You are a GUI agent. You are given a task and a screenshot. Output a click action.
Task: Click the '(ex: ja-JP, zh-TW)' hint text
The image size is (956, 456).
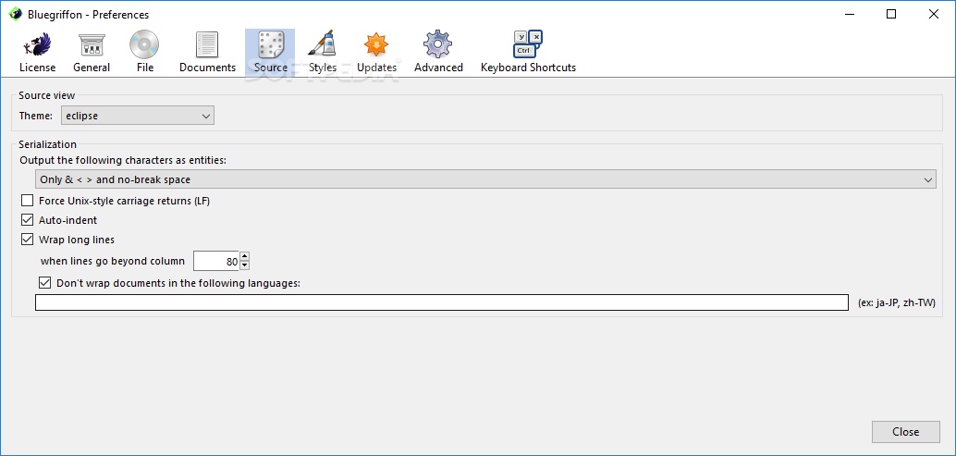(x=896, y=303)
